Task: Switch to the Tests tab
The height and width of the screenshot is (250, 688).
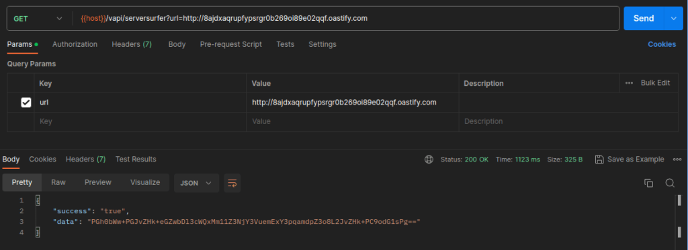Action: coord(285,44)
